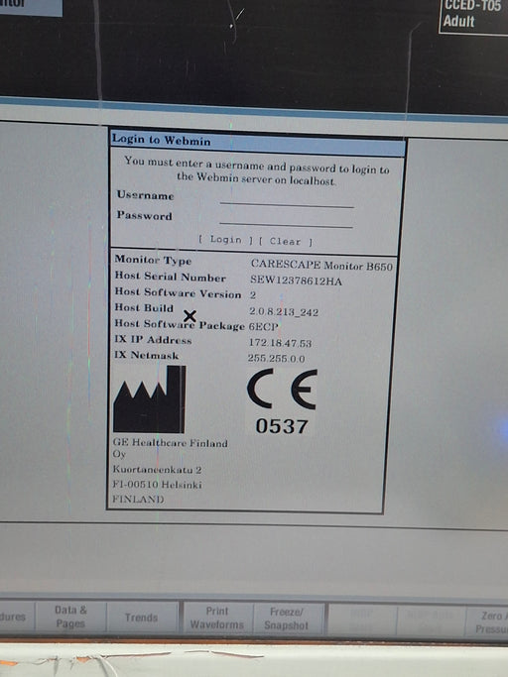Tap Freeze/Snapshot key
The image size is (508, 677).
[x=287, y=619]
